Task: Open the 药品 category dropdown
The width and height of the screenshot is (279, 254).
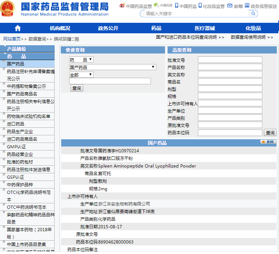Action: pyautogui.click(x=81, y=60)
